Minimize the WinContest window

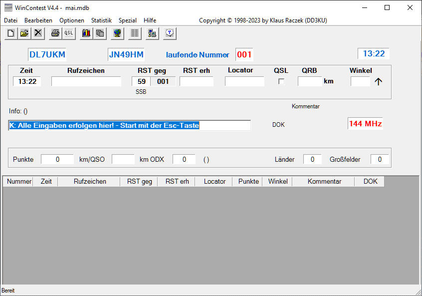click(x=365, y=7)
